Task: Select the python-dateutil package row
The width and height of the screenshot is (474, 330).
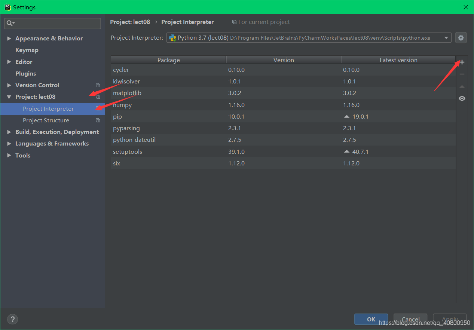Action: pos(283,140)
